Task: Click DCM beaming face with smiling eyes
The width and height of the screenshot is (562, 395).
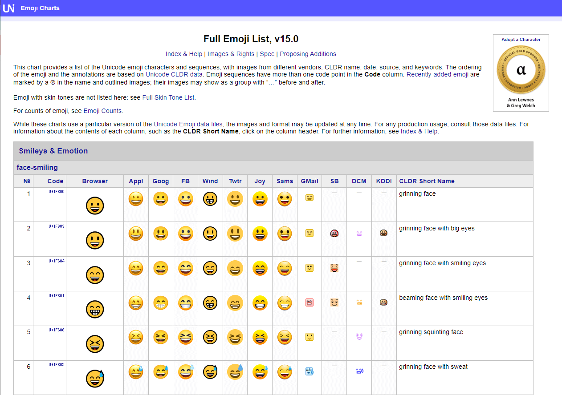Action: 359,302
